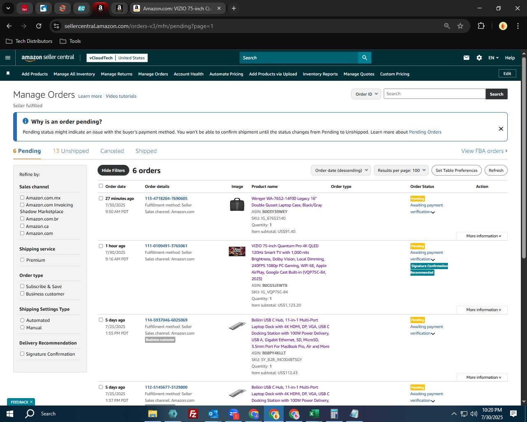Close the pending order info banner
The width and height of the screenshot is (527, 422).
click(501, 129)
